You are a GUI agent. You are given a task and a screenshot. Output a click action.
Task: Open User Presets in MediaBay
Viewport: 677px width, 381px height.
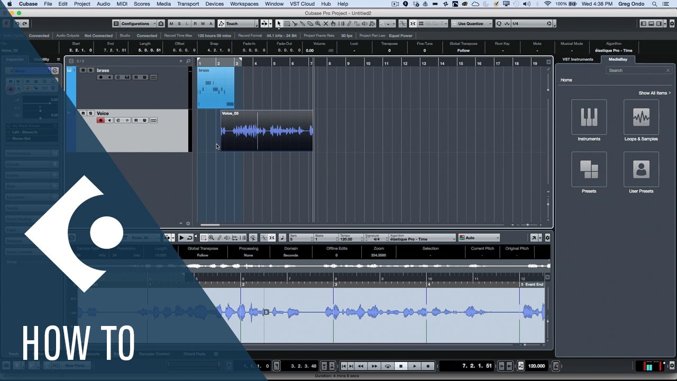641,169
